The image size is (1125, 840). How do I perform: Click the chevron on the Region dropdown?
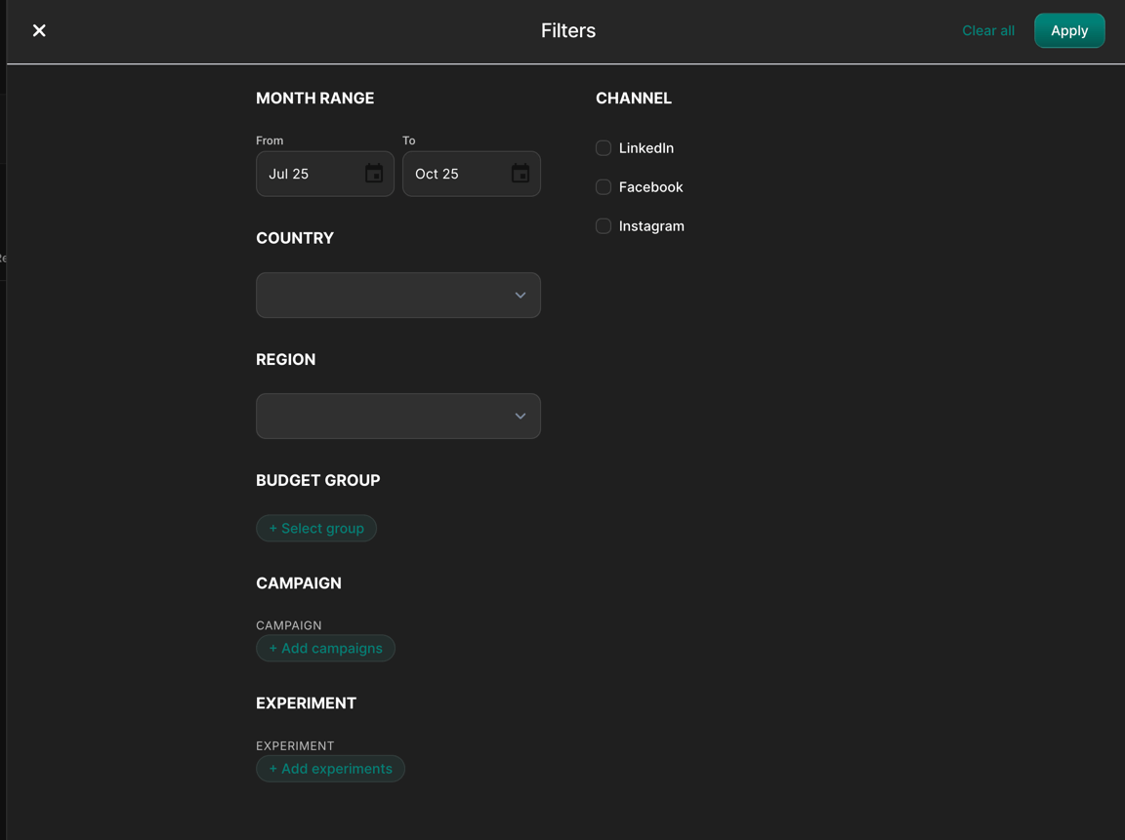[520, 416]
